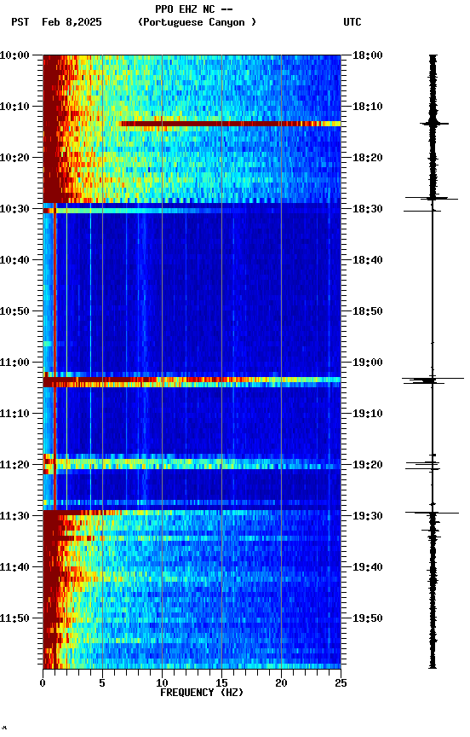Select the '18:00' UTC time label

tap(368, 55)
